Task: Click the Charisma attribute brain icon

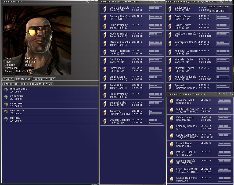Action: (6, 105)
